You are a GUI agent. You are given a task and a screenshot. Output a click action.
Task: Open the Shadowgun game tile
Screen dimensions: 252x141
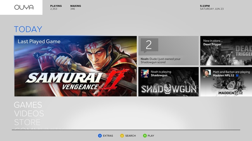point(168,82)
